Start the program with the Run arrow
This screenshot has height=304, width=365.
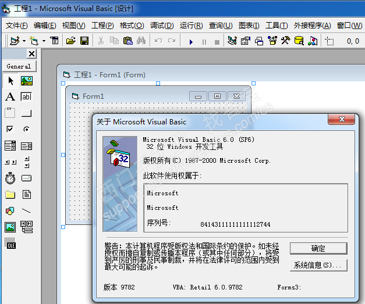191,42
